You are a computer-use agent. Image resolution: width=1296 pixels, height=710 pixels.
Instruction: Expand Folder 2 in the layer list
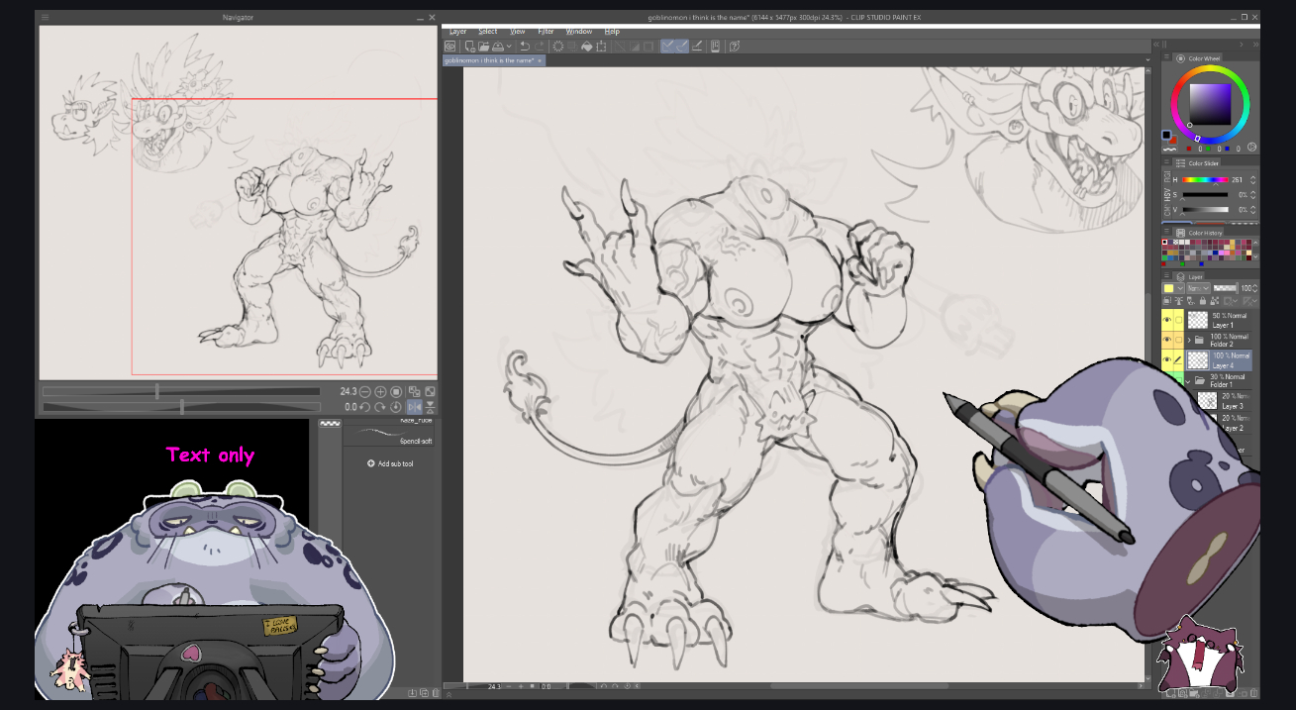[x=1188, y=341]
